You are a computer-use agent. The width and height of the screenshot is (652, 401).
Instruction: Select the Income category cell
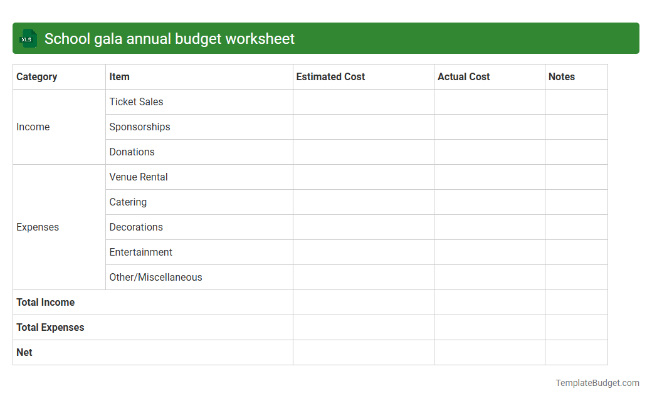click(x=33, y=127)
